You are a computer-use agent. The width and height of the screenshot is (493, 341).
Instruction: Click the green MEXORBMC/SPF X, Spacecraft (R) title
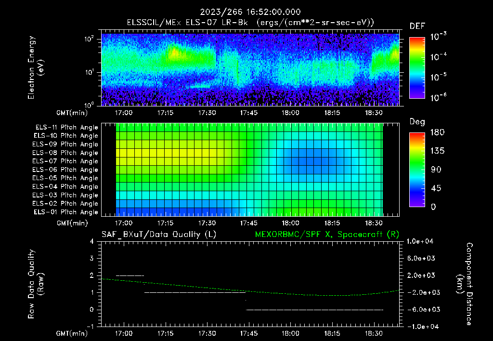coord(327,235)
